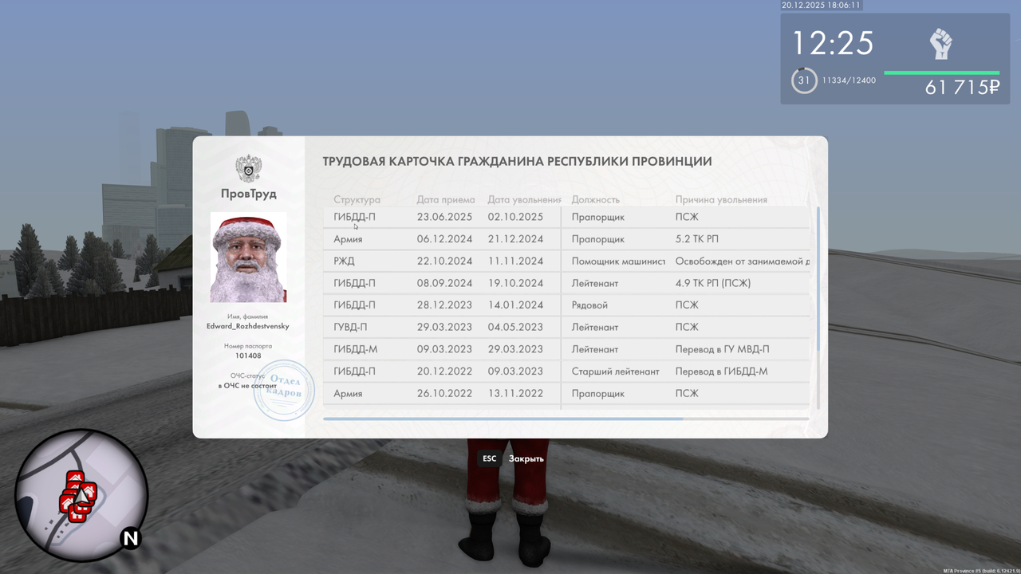Click the level 31 circle indicator
The image size is (1021, 574).
point(804,81)
